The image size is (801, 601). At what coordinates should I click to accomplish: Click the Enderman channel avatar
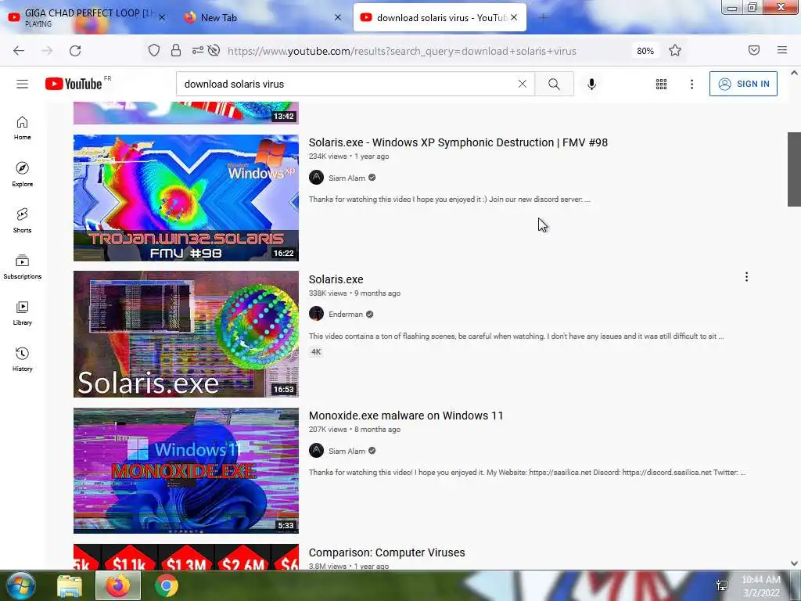316,314
